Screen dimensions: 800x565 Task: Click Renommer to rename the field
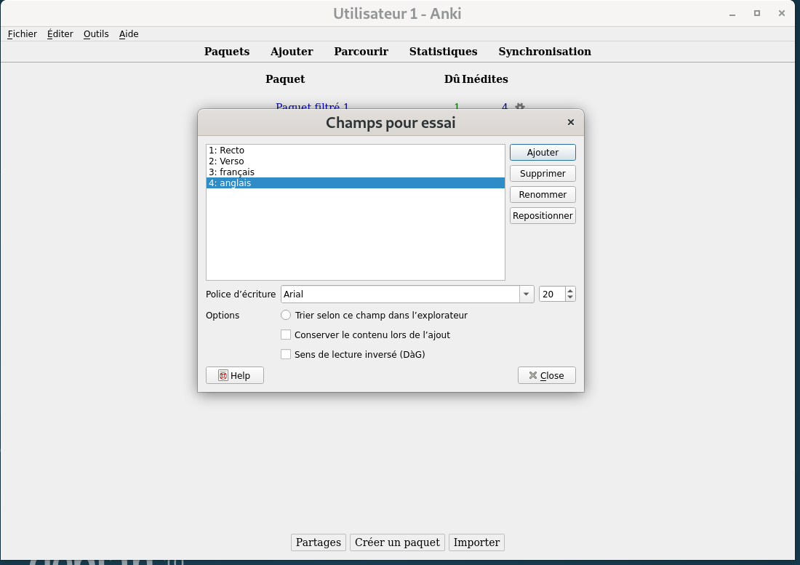coord(543,195)
